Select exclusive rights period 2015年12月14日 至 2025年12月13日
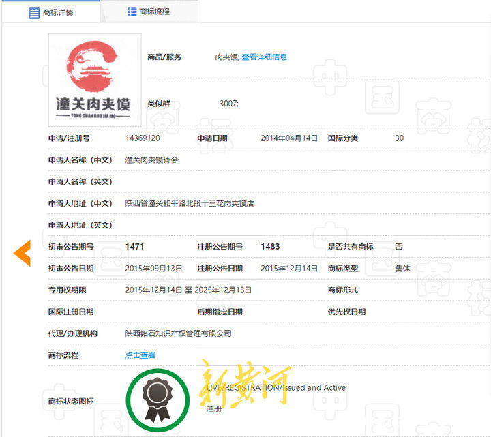491x437 pixels. tap(188, 290)
